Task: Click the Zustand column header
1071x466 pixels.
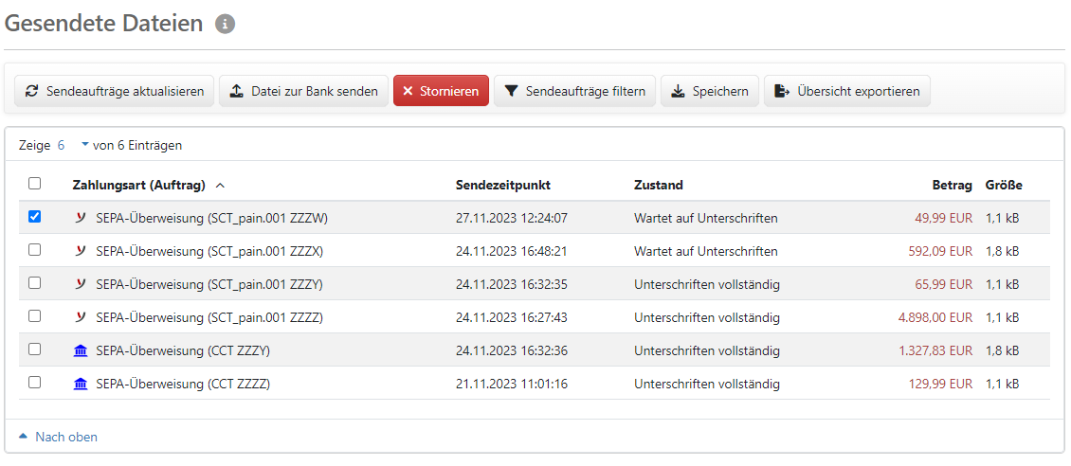Action: [659, 185]
